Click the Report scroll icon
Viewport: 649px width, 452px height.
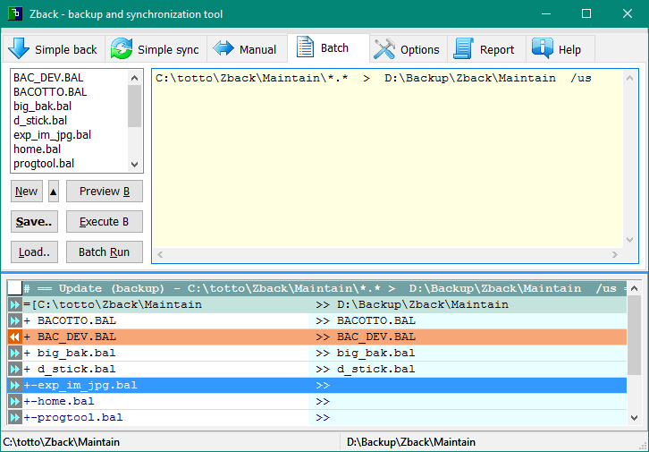(x=463, y=48)
